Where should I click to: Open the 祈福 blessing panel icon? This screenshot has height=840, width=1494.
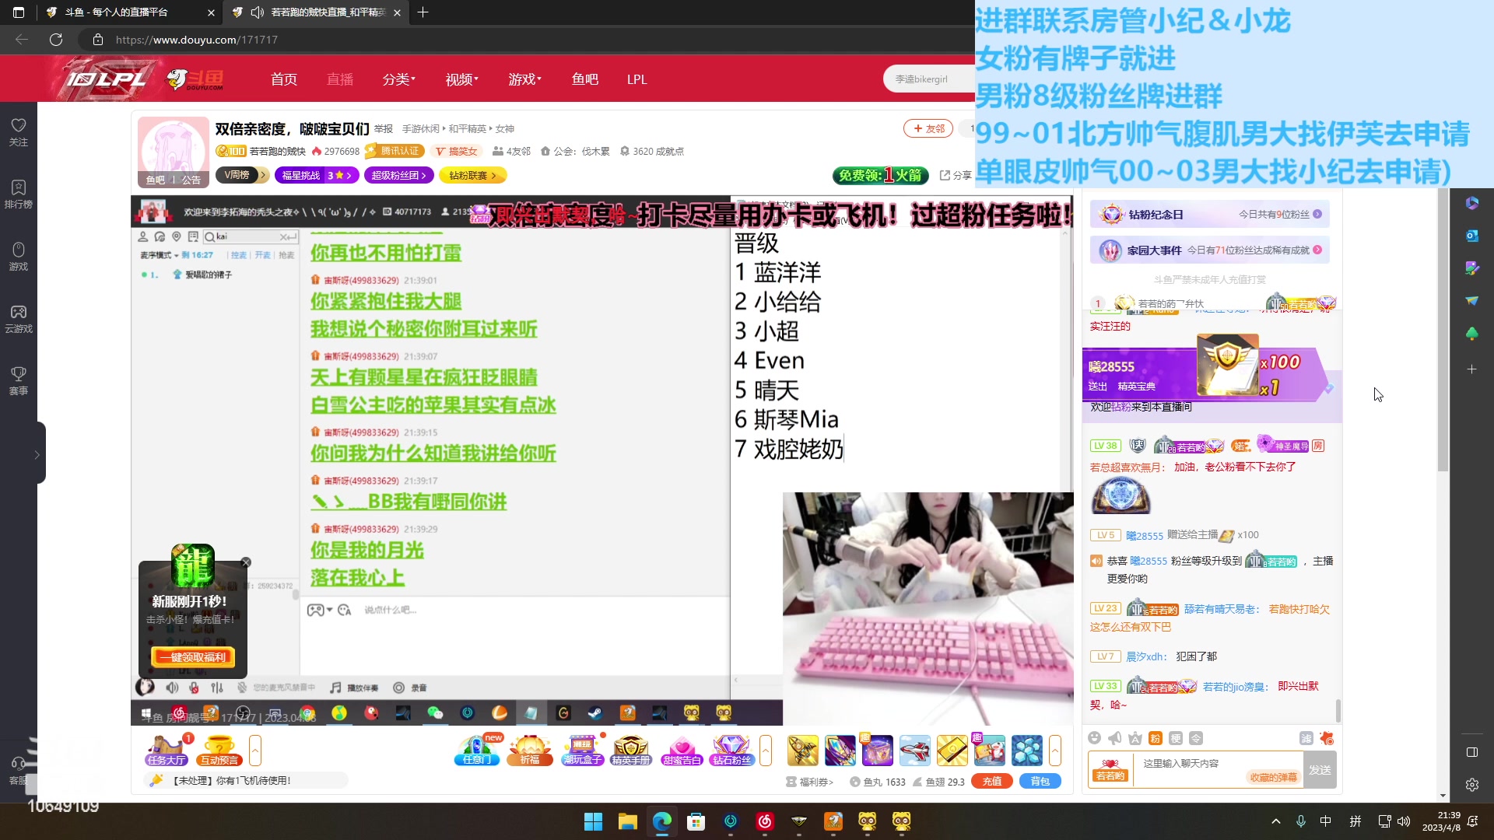(529, 749)
